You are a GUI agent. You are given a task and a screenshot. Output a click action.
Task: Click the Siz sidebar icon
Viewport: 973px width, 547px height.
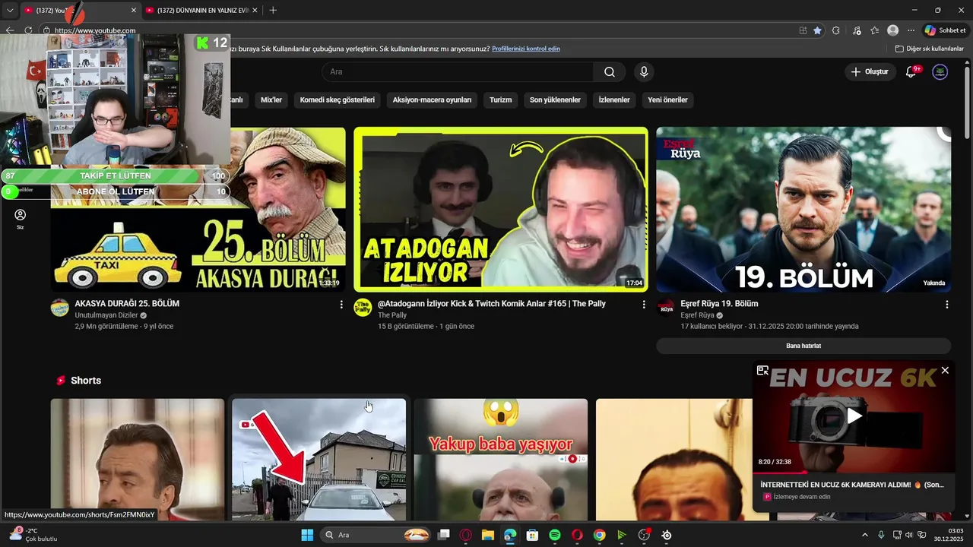coord(21,220)
